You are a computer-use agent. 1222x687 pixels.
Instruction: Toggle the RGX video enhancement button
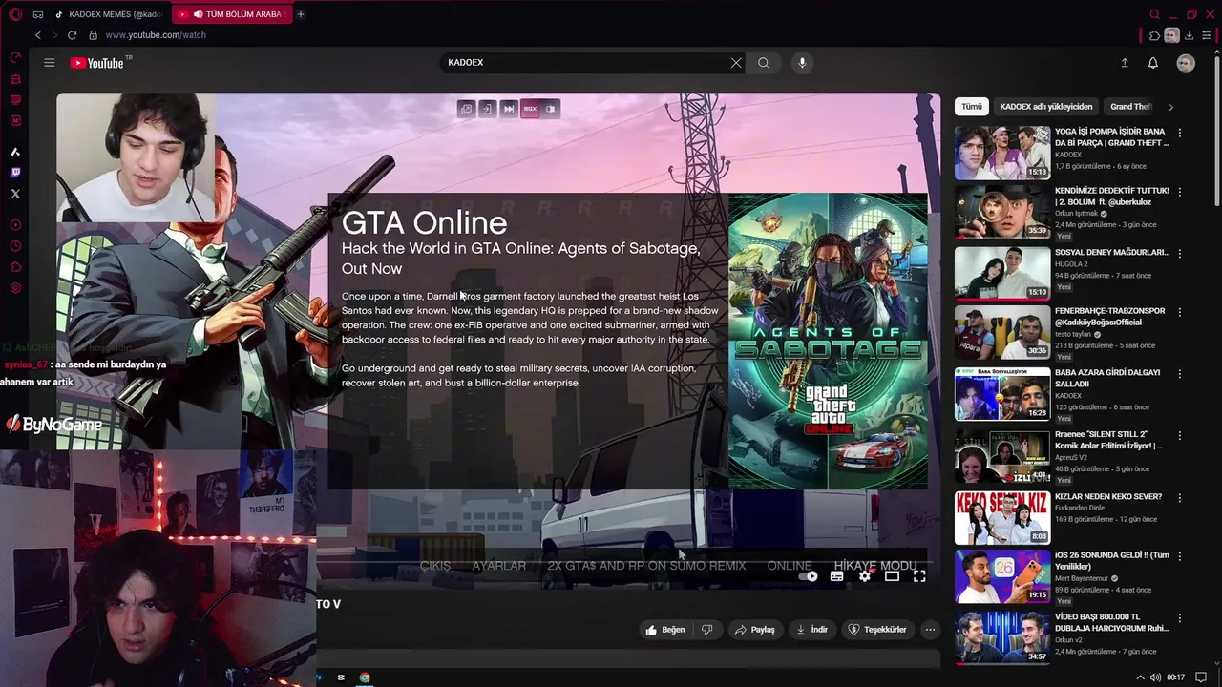530,109
